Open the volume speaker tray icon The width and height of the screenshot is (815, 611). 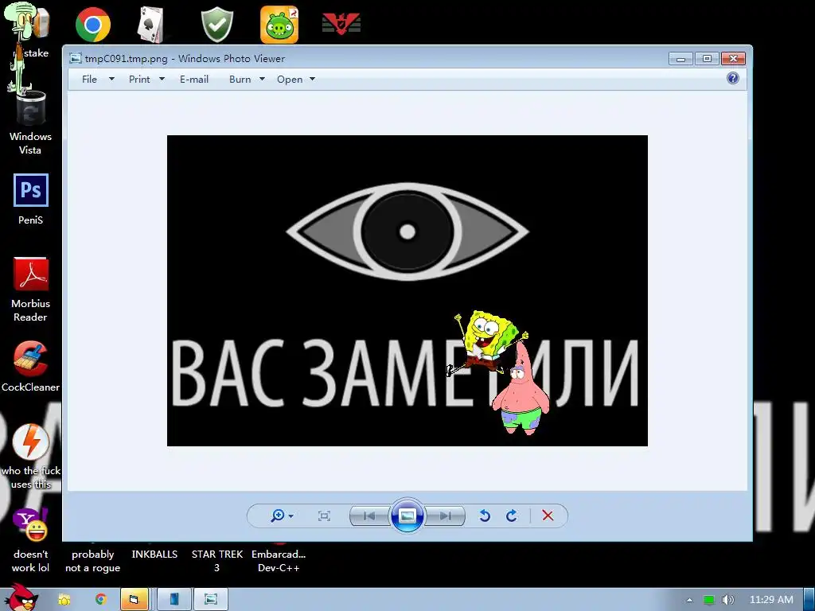click(727, 600)
